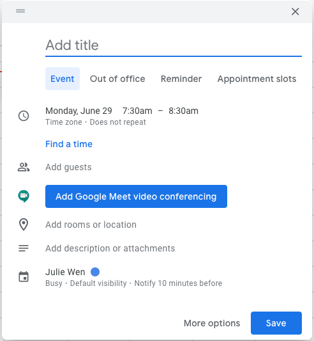Change the date Monday, June 29
Image resolution: width=314 pixels, height=341 pixels.
[78, 111]
